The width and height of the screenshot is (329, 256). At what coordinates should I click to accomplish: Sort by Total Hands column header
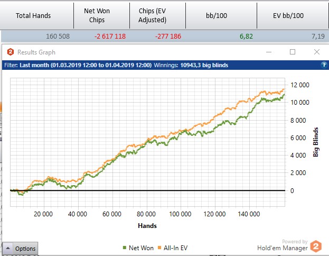(x=37, y=15)
